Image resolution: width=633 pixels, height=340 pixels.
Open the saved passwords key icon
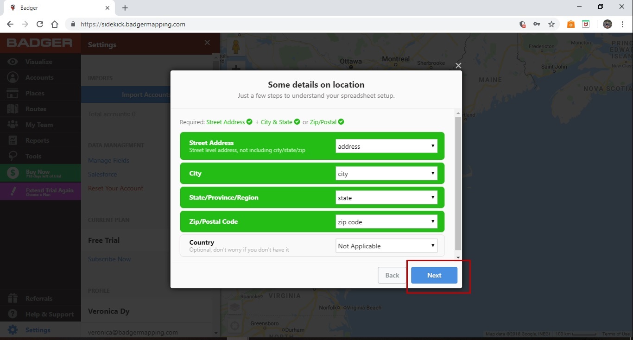(x=537, y=24)
